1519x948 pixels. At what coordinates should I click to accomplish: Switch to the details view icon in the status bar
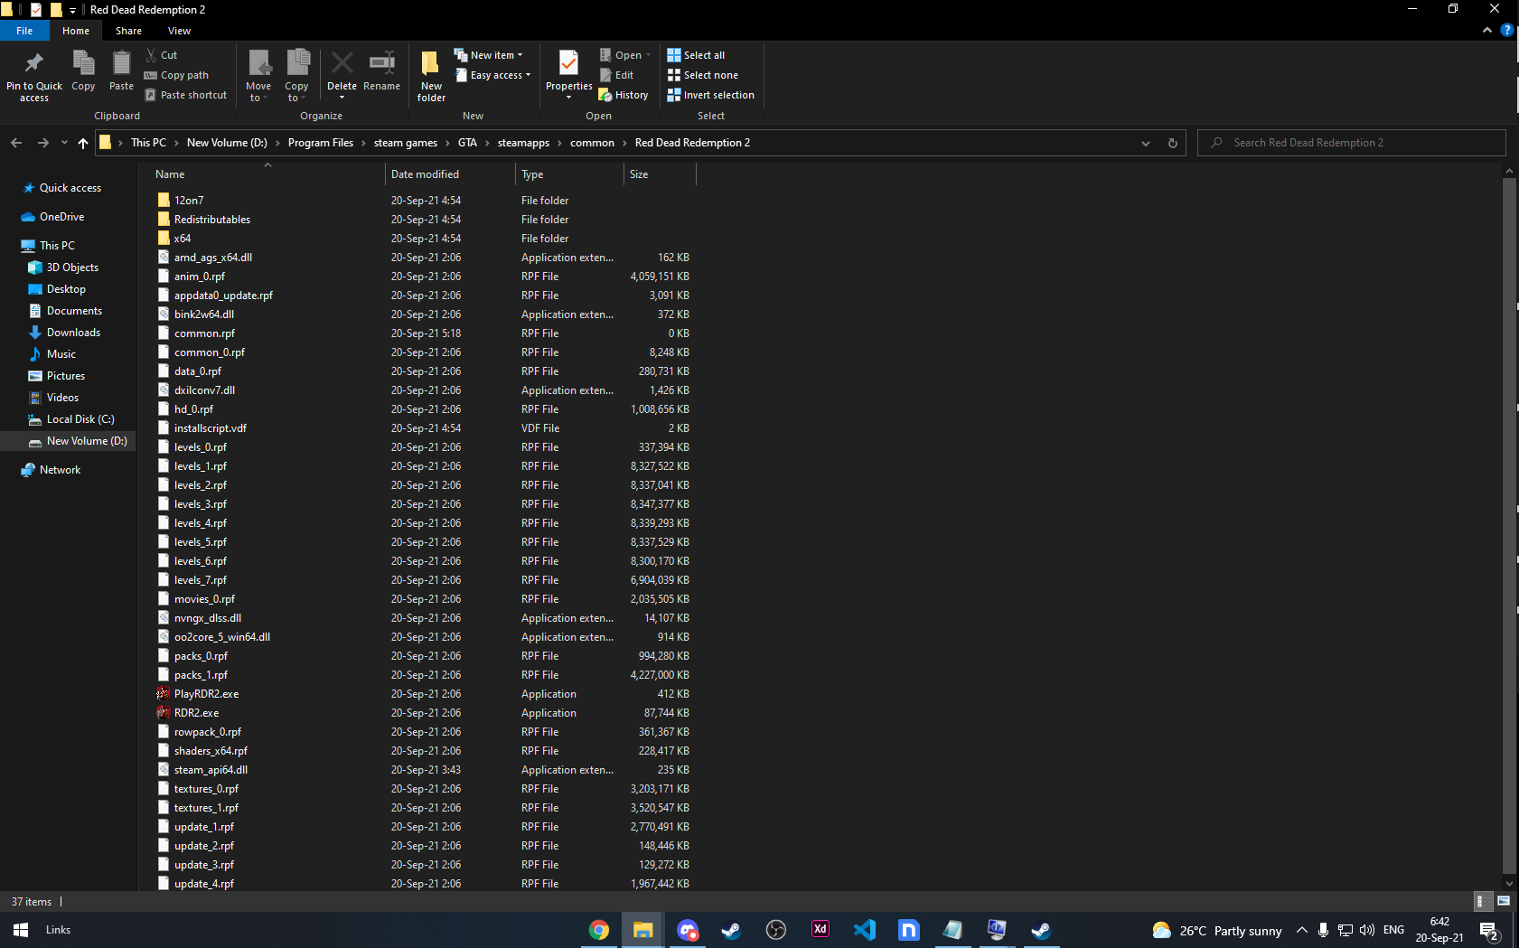pyautogui.click(x=1482, y=901)
